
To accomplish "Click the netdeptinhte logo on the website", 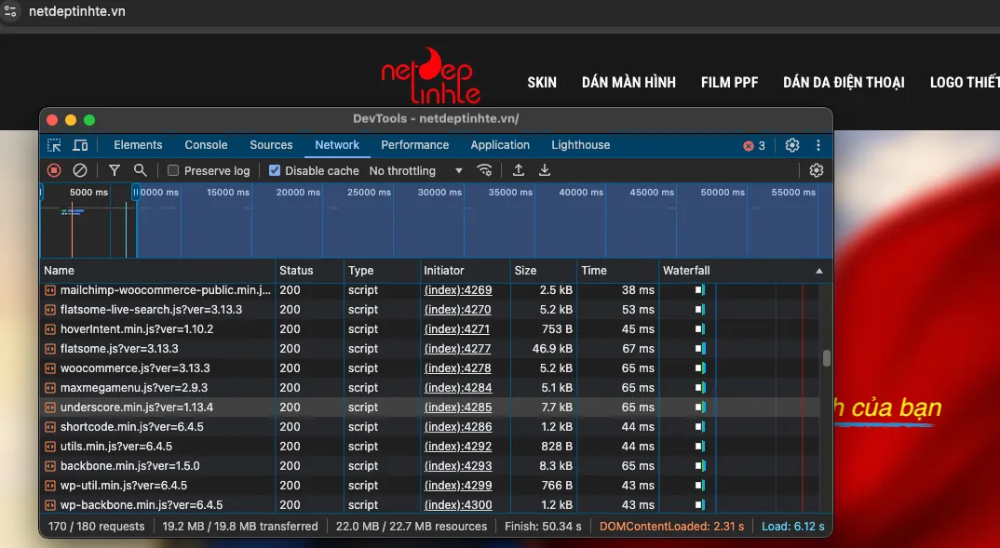I will (x=431, y=75).
